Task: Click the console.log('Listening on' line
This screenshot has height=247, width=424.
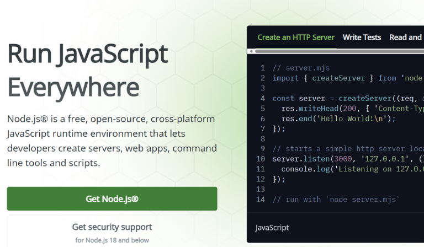Action: (x=352, y=169)
